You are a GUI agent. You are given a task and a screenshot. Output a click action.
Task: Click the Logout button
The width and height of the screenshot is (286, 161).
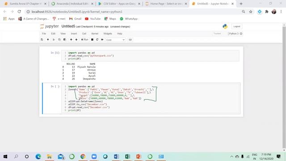237,26
